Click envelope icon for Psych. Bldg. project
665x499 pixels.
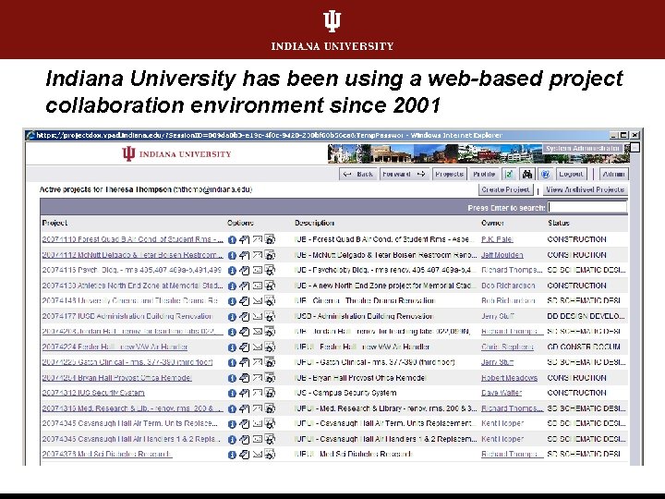[x=258, y=270]
